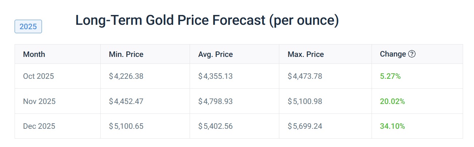Click the $4,355.13 average price cell
474x147 pixels.
click(215, 76)
